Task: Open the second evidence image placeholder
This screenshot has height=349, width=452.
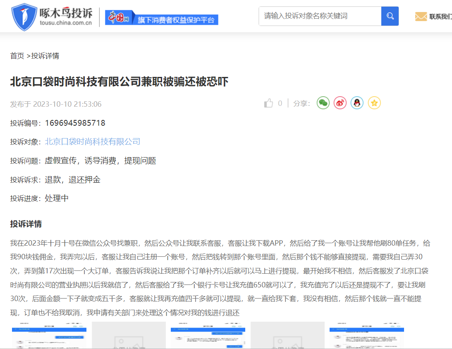Action: click(129, 335)
